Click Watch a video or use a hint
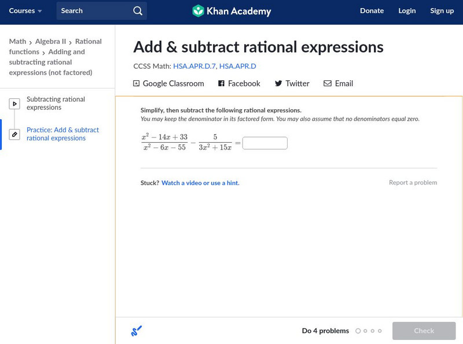 pos(200,183)
